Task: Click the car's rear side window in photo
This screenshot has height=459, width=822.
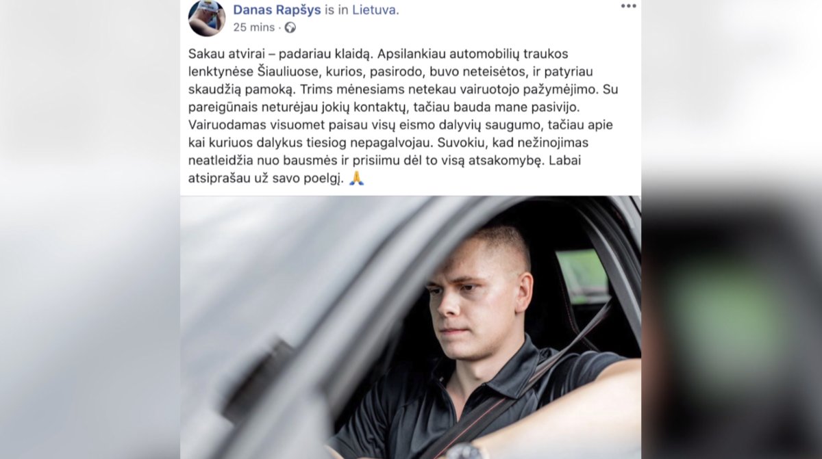Action: pyautogui.click(x=582, y=276)
